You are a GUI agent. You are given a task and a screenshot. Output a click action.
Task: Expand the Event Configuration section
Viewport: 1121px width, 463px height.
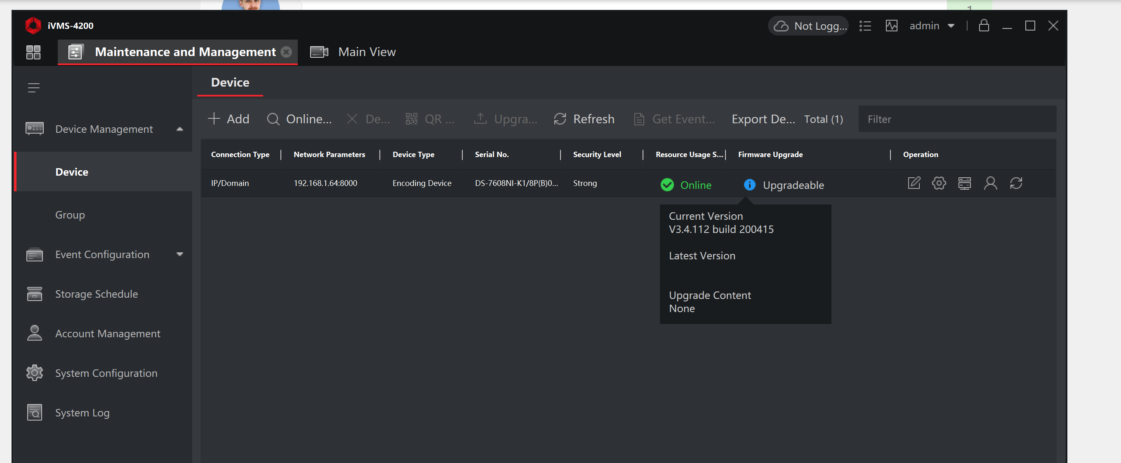click(180, 254)
